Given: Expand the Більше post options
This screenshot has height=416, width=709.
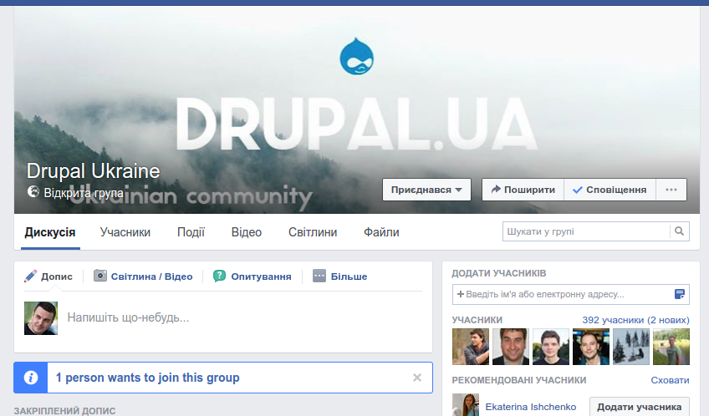Looking at the screenshot, I should [x=340, y=276].
